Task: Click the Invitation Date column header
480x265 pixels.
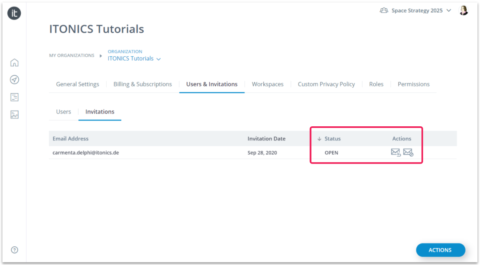Action: point(266,139)
